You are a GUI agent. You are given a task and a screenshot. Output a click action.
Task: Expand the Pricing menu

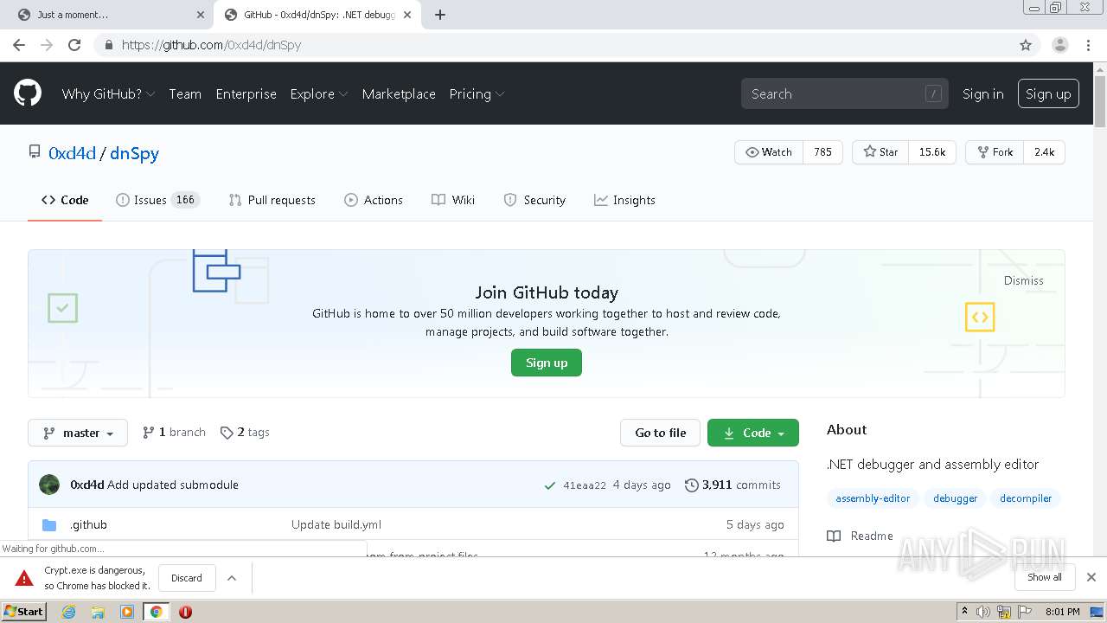tap(477, 93)
